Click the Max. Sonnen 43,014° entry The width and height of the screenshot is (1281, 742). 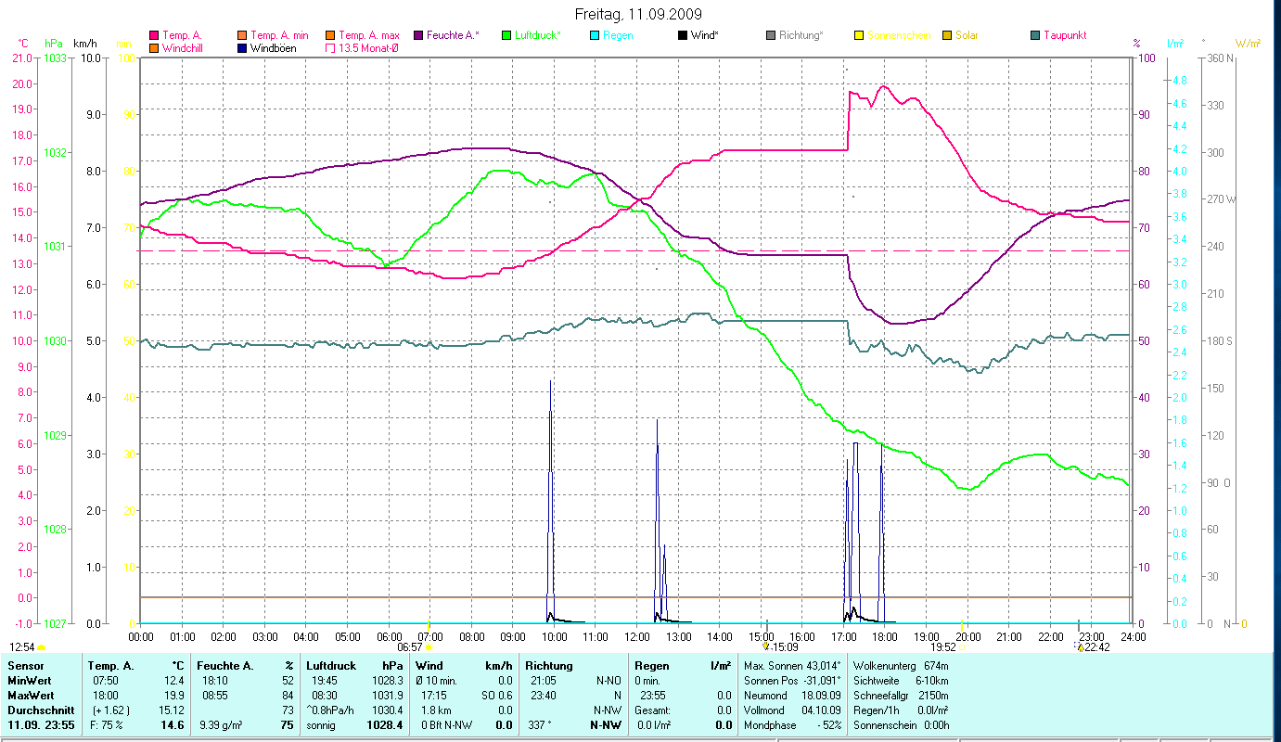coord(792,666)
